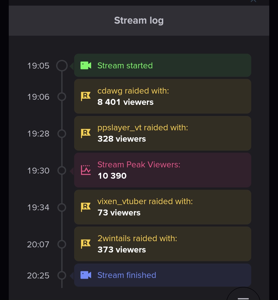This screenshot has height=300, width=278.
Task: Select the 19:05 timeline marker circle
Action: pos(62,66)
